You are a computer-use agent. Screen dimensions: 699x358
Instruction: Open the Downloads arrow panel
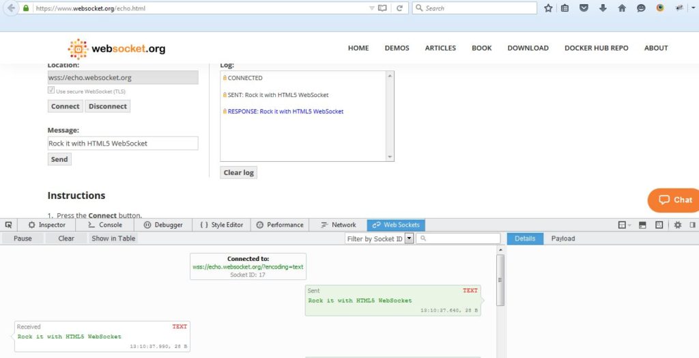click(603, 8)
